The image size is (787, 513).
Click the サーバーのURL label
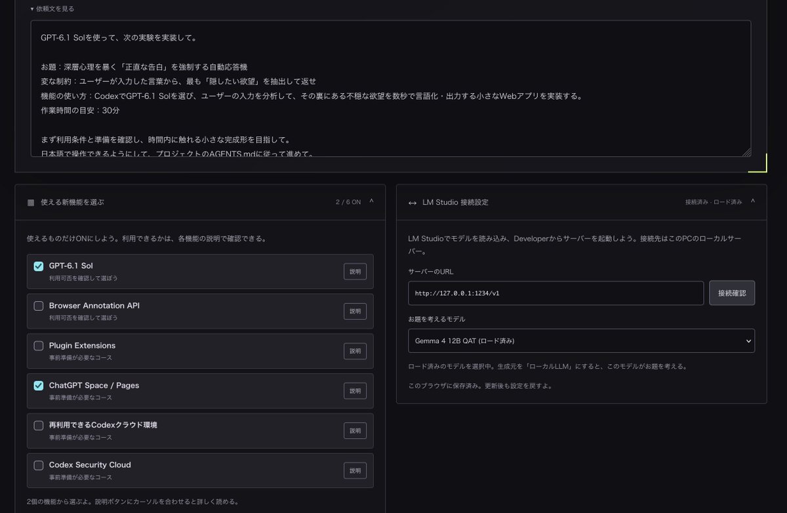pyautogui.click(x=430, y=272)
